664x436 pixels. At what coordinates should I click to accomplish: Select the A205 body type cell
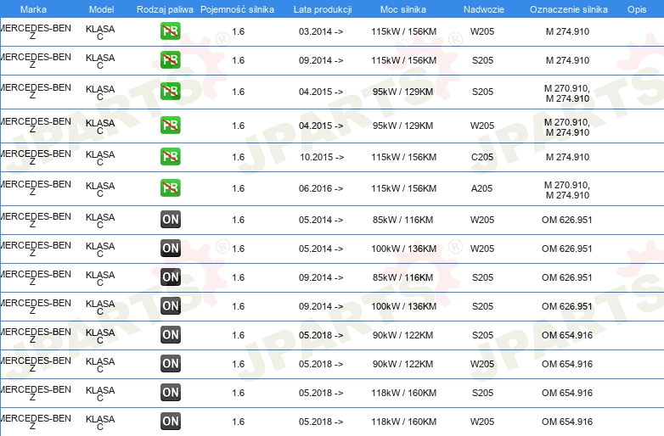click(x=482, y=188)
